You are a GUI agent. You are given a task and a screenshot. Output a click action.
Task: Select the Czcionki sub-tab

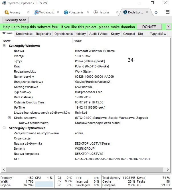(x=129, y=34)
